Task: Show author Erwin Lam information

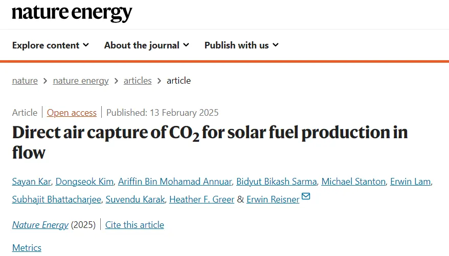Action: click(x=410, y=182)
